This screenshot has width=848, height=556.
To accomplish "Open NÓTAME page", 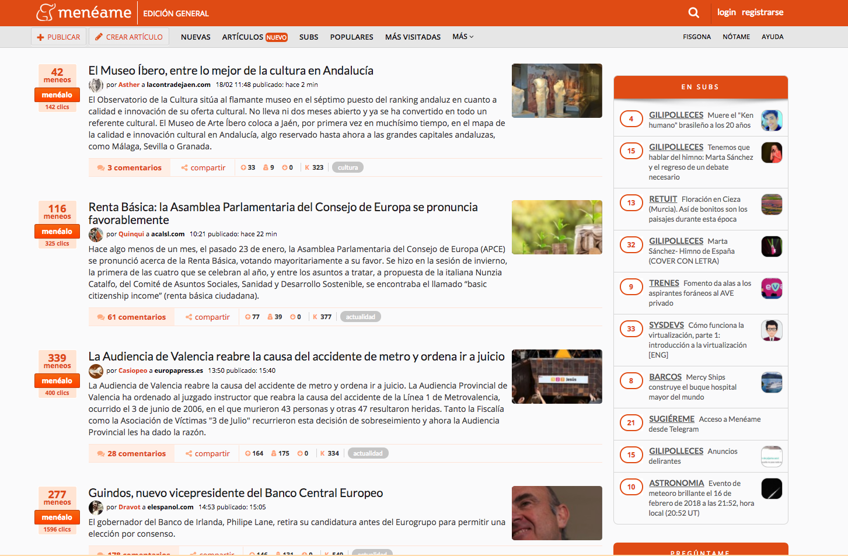I will click(x=737, y=37).
